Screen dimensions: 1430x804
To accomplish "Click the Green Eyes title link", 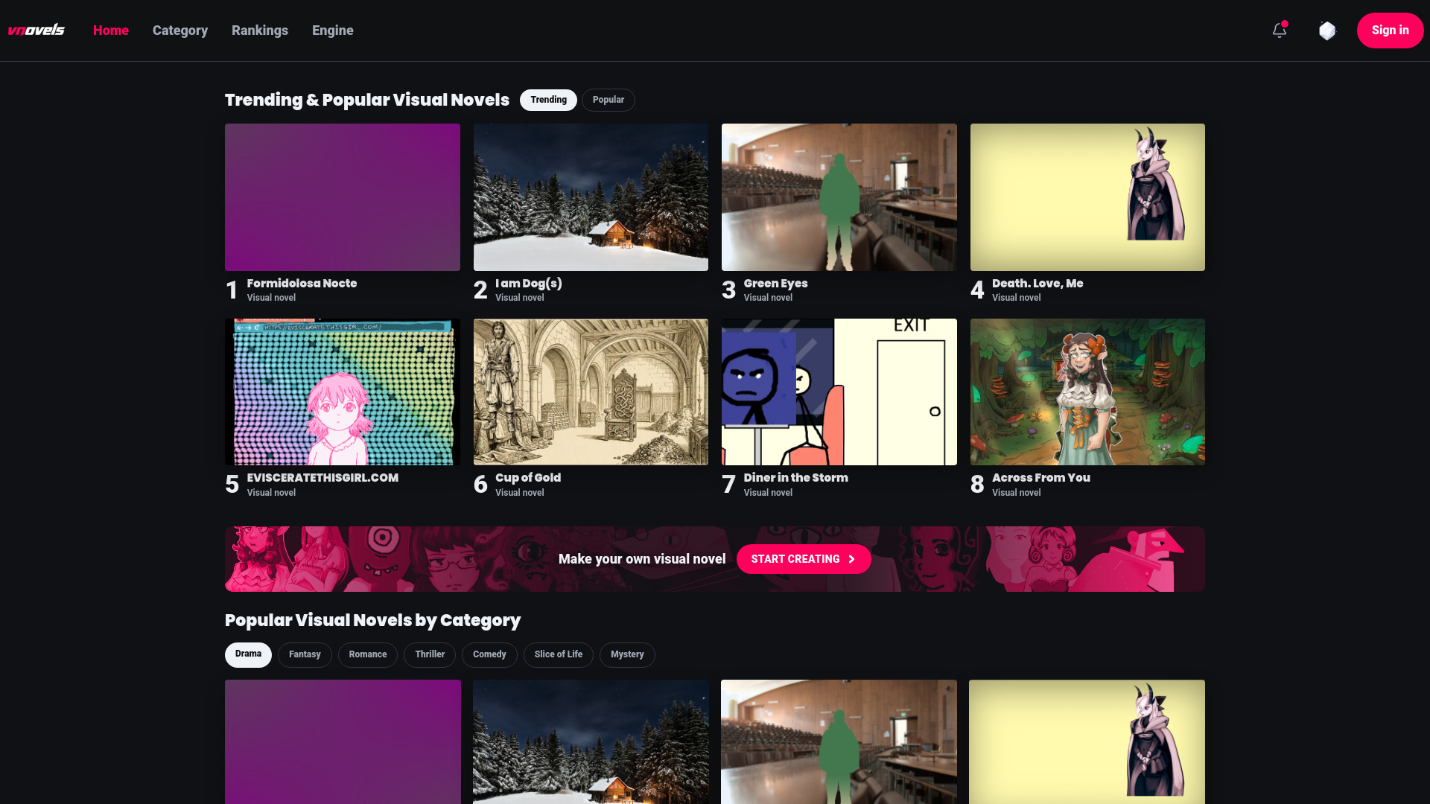I will [x=775, y=284].
